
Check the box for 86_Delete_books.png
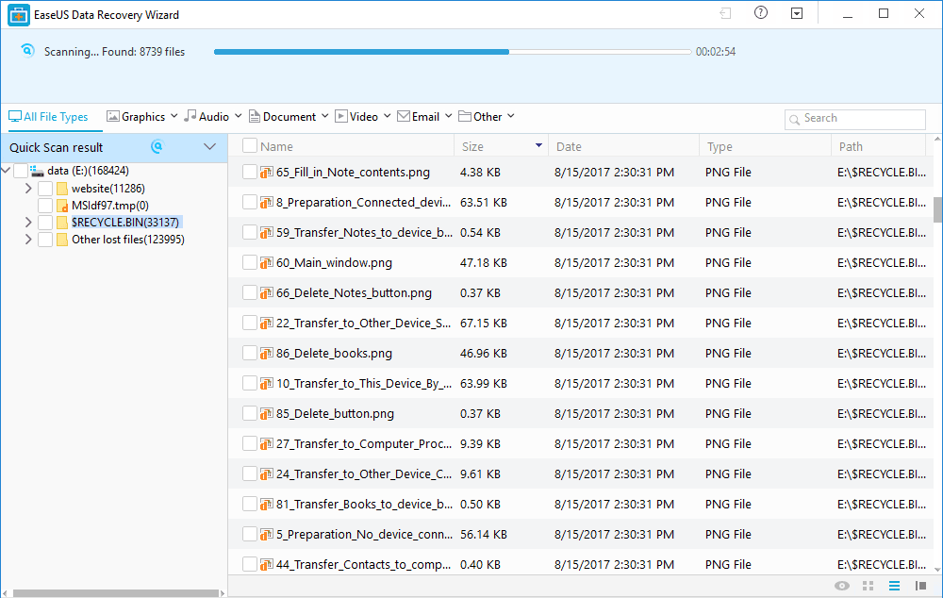(x=250, y=353)
